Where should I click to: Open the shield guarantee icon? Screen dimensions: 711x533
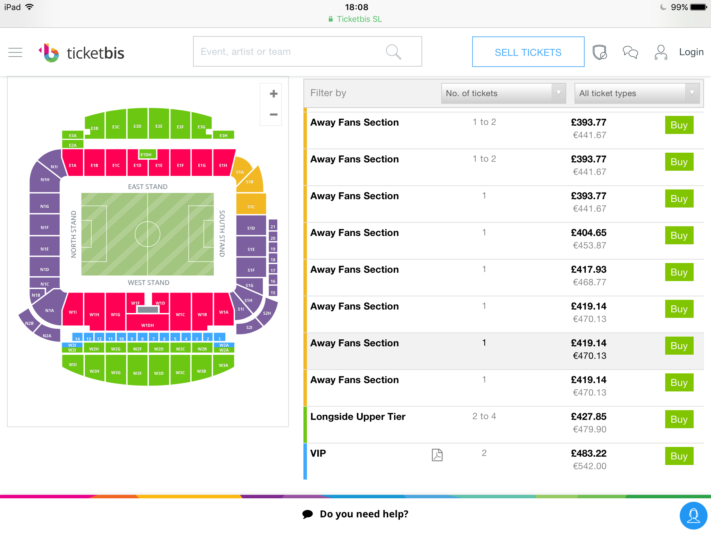coord(600,52)
